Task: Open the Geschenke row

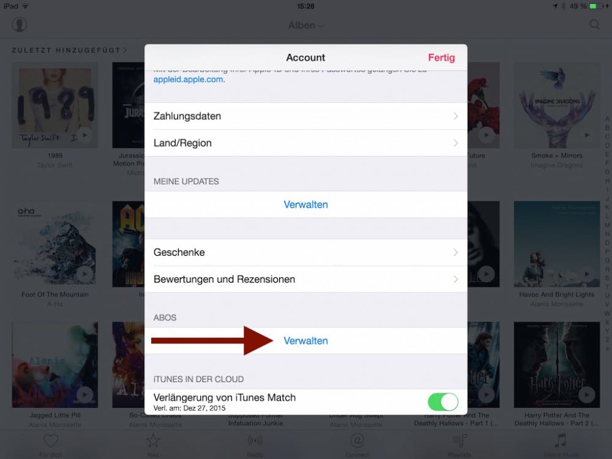Action: click(x=305, y=253)
